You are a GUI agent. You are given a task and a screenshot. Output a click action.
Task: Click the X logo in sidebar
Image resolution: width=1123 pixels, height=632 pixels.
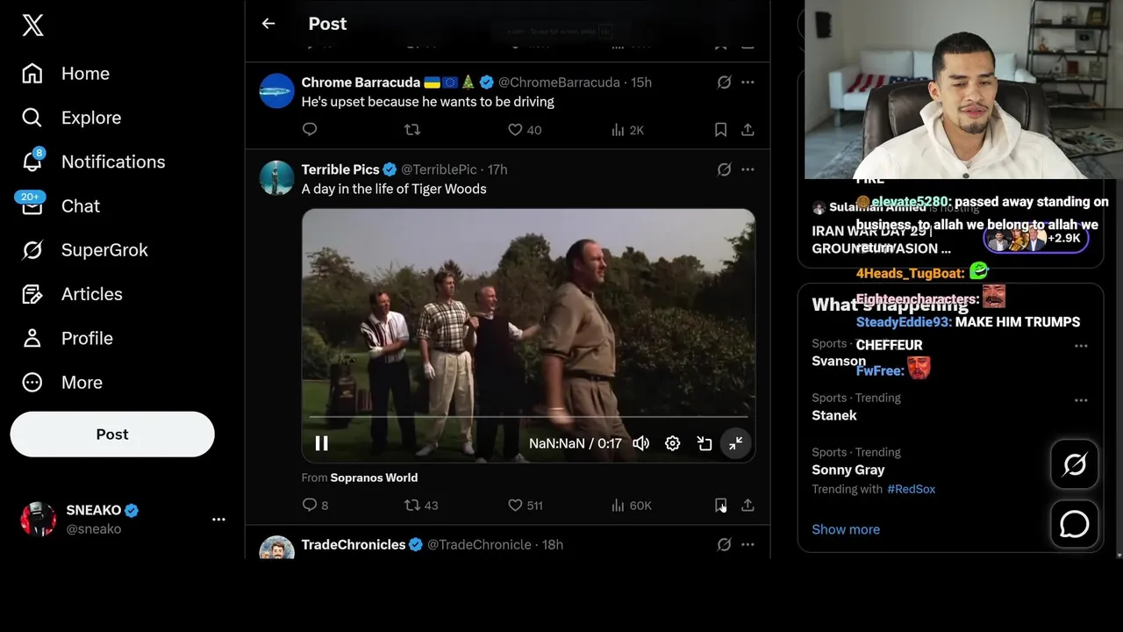(32, 25)
